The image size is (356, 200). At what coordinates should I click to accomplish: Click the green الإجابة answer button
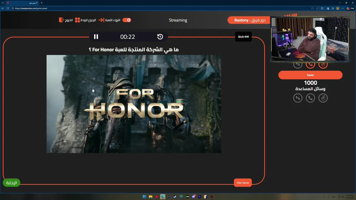pyautogui.click(x=11, y=182)
